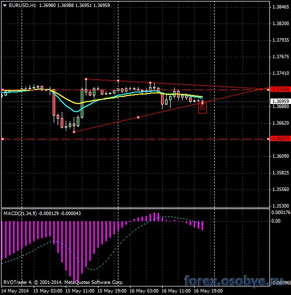Click the red down-arrow sell signal icon
291x295 pixels.
point(202,108)
